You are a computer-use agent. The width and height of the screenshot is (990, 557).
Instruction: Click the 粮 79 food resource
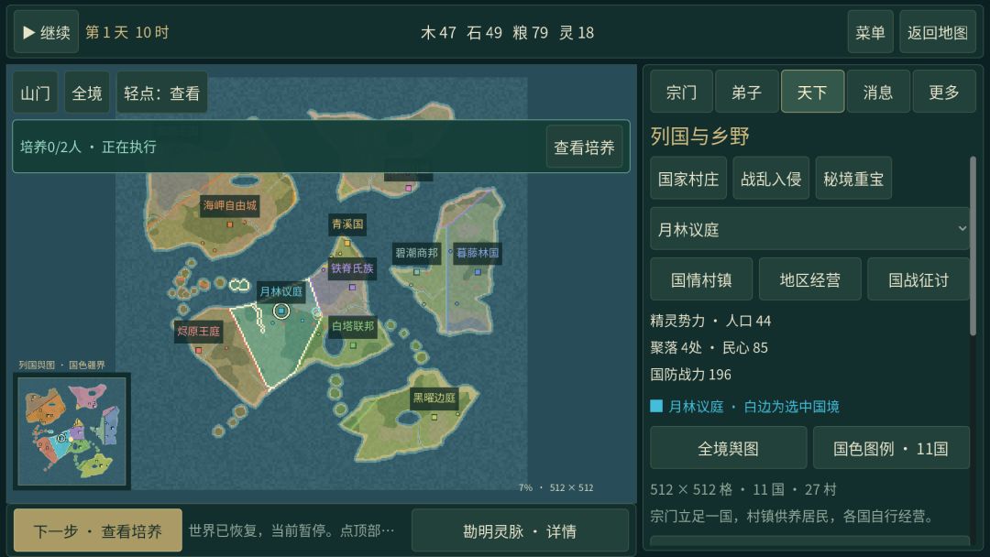pyautogui.click(x=531, y=33)
